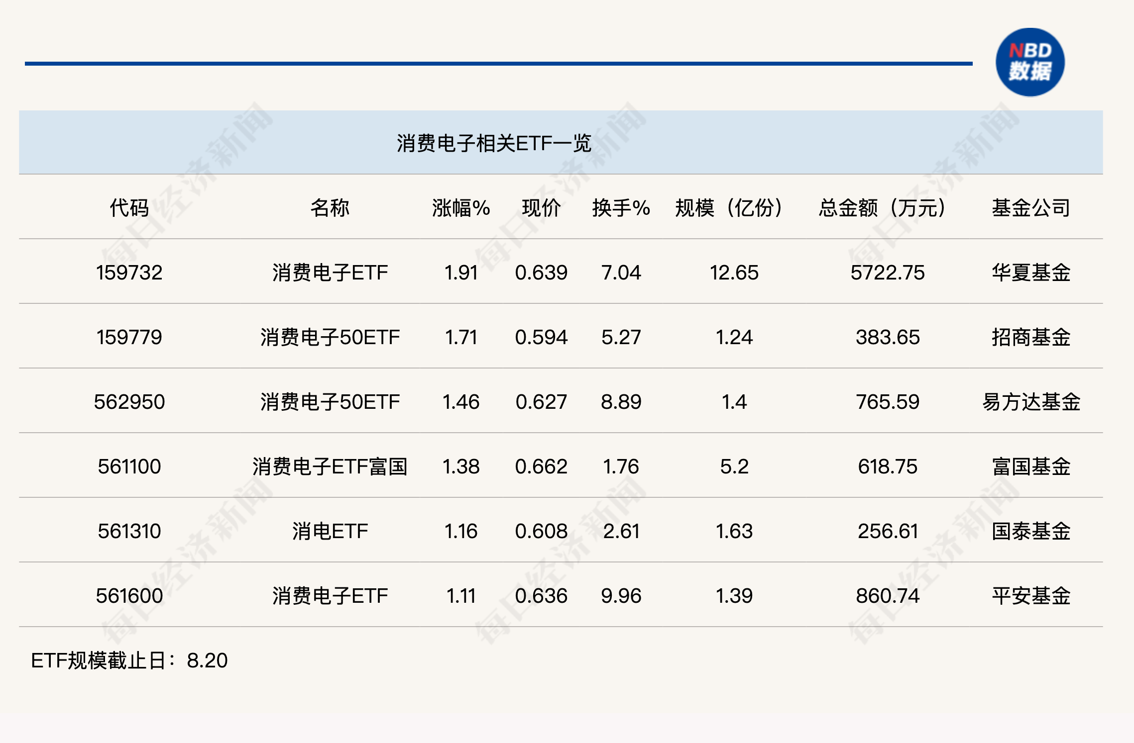Select turnover value 2.61
Screen dimensions: 1134x743
[621, 531]
